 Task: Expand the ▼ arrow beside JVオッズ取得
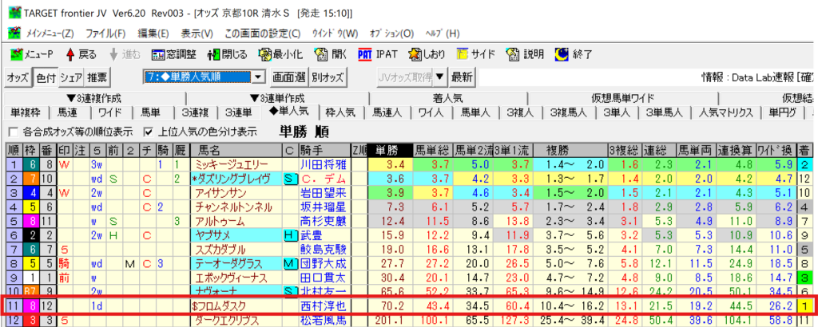pyautogui.click(x=439, y=77)
